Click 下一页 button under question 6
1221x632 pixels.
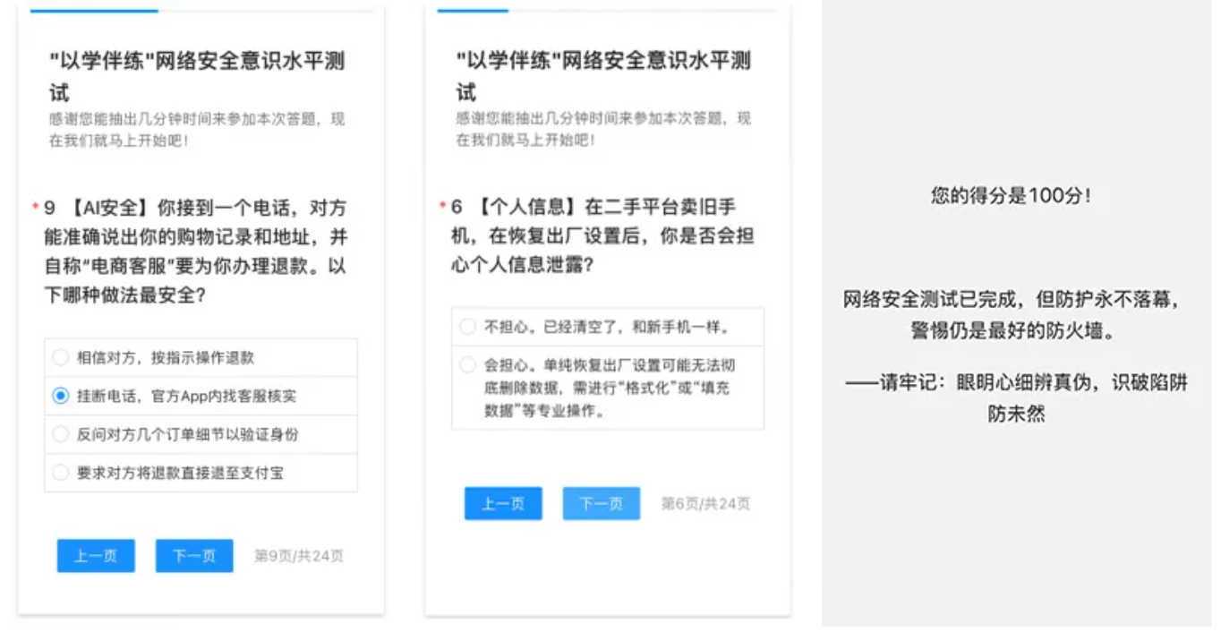pyautogui.click(x=601, y=503)
